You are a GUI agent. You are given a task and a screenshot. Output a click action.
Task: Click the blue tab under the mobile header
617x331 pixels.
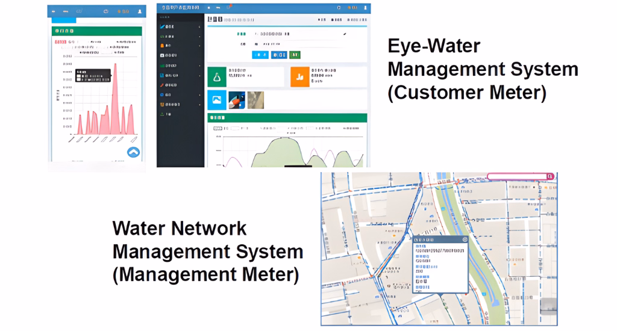[x=64, y=20]
